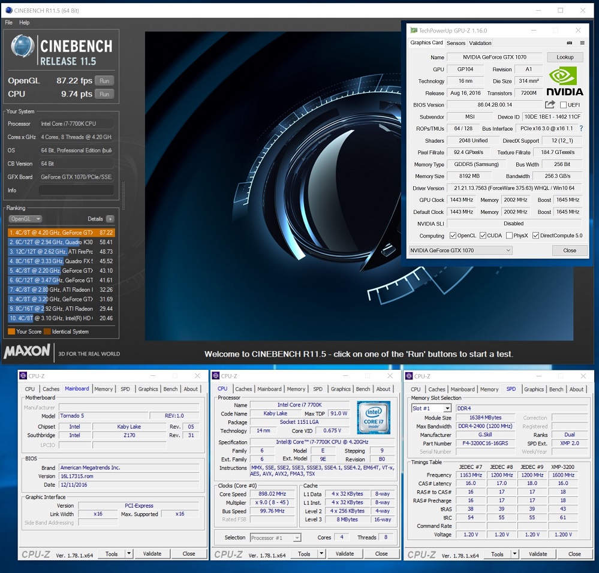The width and height of the screenshot is (599, 573).
Task: Click the Intel Core i7 badge in CPU-Z
Action: (374, 418)
